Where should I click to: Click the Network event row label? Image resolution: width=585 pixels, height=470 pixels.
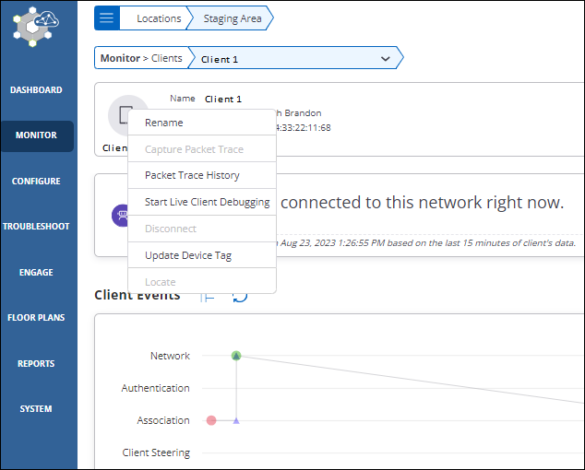click(x=170, y=356)
